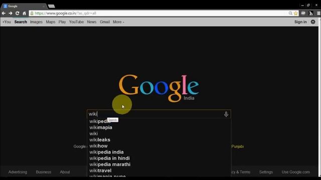Open a new tab button

coord(51,6)
